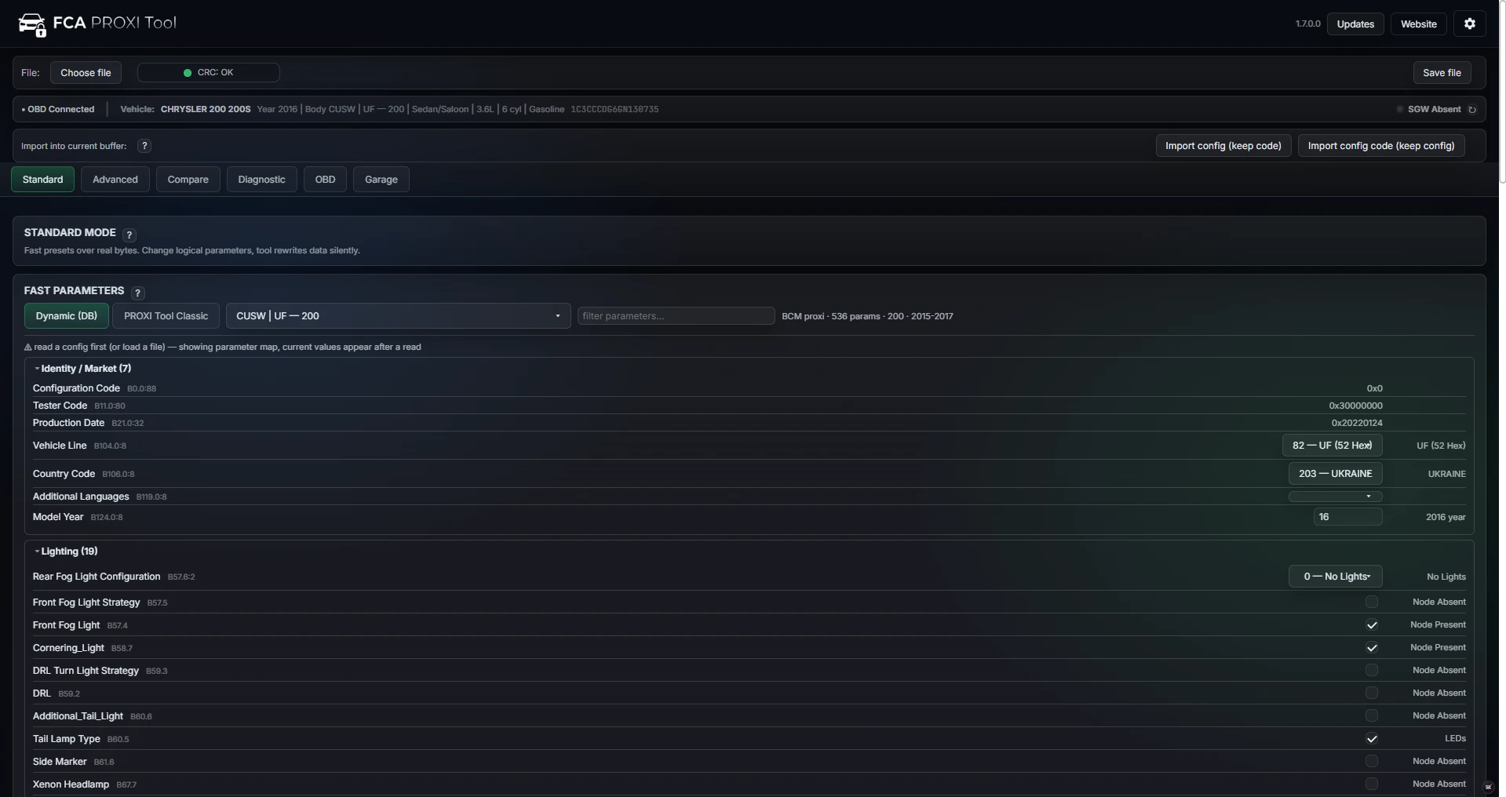Uncheck the Cornering_Light checkbox

tap(1371, 648)
